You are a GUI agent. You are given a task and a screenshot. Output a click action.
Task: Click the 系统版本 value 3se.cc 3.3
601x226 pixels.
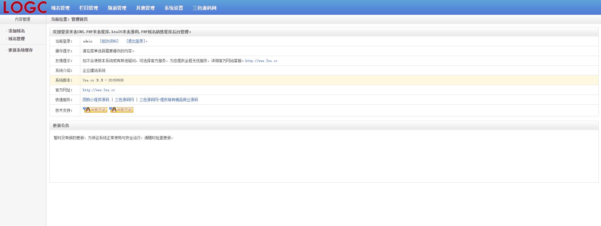point(103,80)
